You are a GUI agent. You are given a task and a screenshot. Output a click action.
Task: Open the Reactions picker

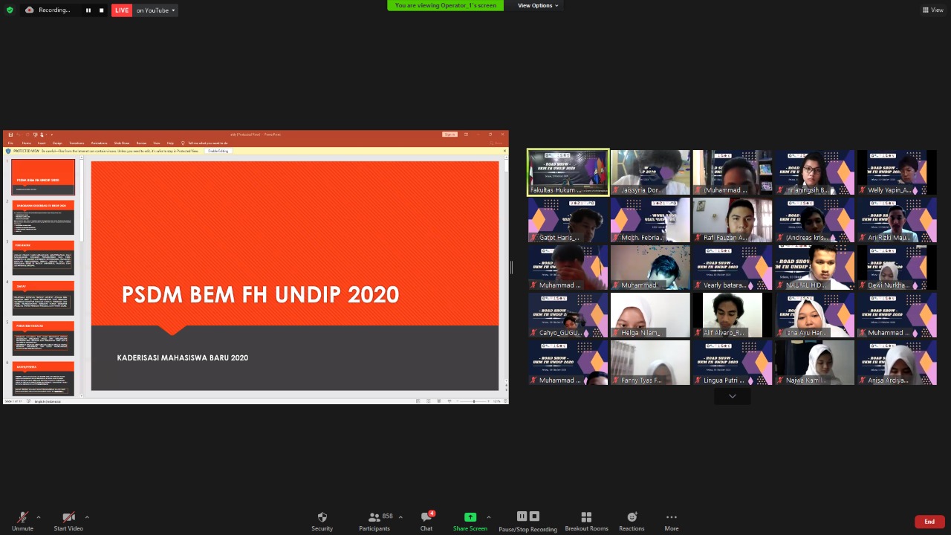(632, 521)
